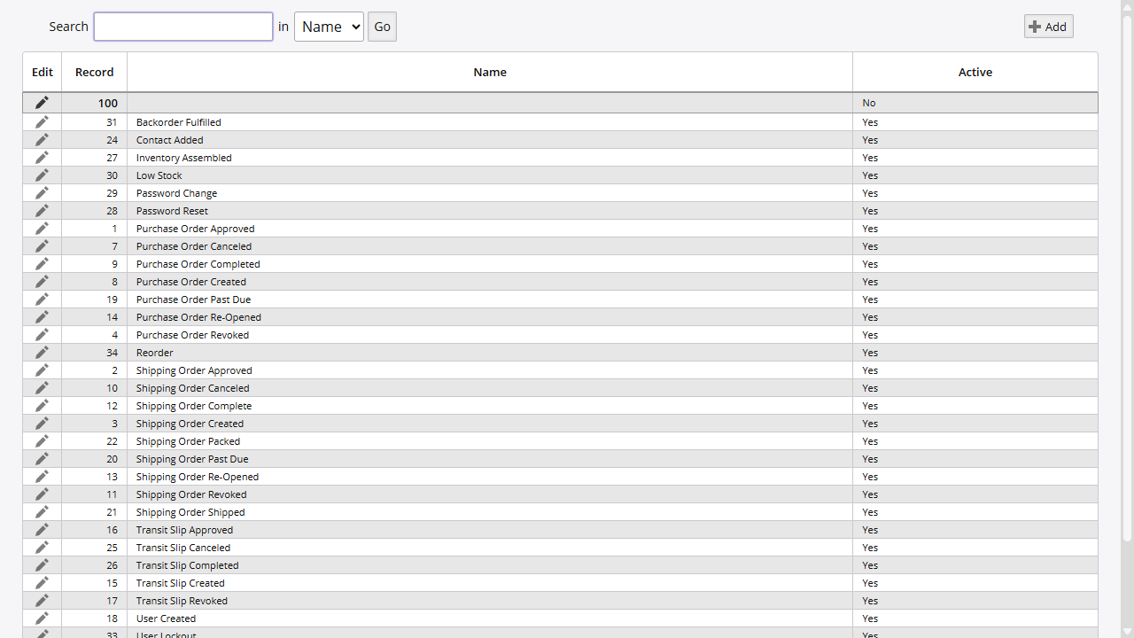Sort by the Active column header
Image resolution: width=1134 pixels, height=638 pixels.
tap(975, 73)
